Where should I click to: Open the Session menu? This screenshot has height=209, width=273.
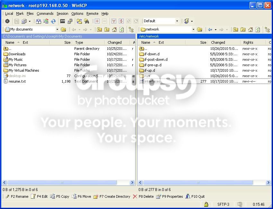[x=62, y=14]
